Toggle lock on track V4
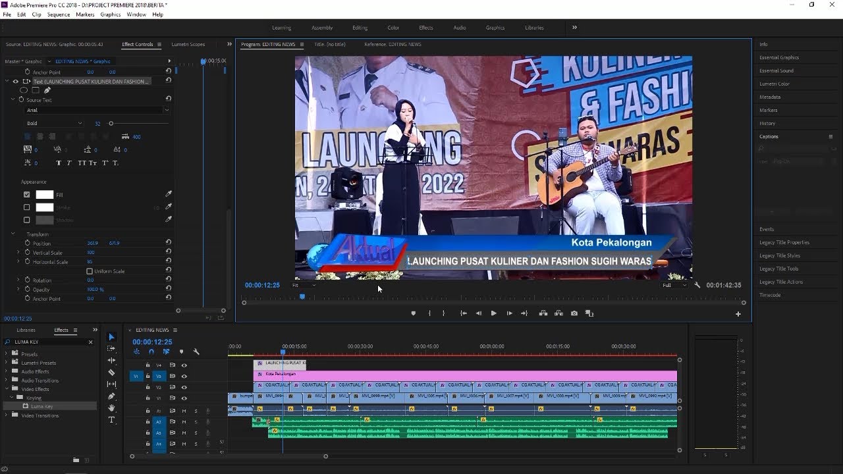The width and height of the screenshot is (843, 474). coord(148,365)
